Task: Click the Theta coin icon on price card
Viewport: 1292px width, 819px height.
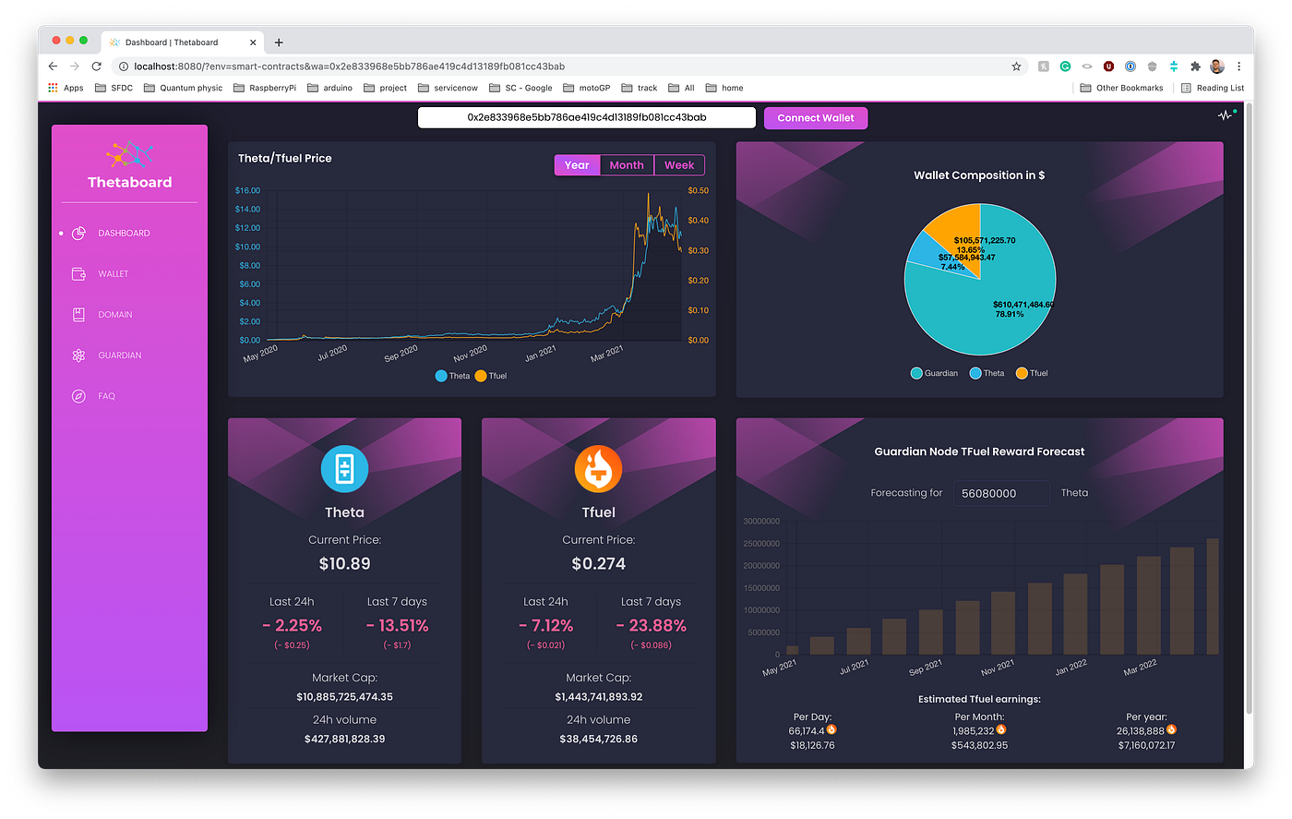Action: coord(344,469)
